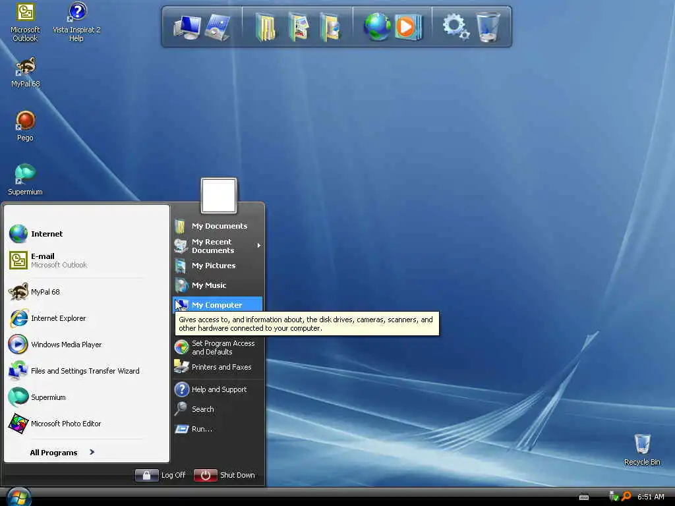Open the recycle bin icon in the dock

[x=488, y=27]
